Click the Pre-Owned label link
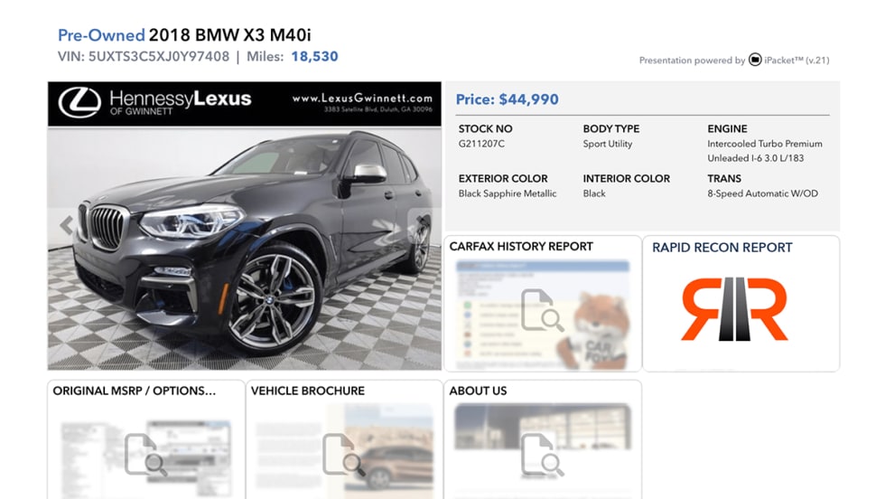 point(101,35)
